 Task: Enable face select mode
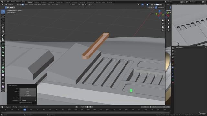(x=23, y=5)
